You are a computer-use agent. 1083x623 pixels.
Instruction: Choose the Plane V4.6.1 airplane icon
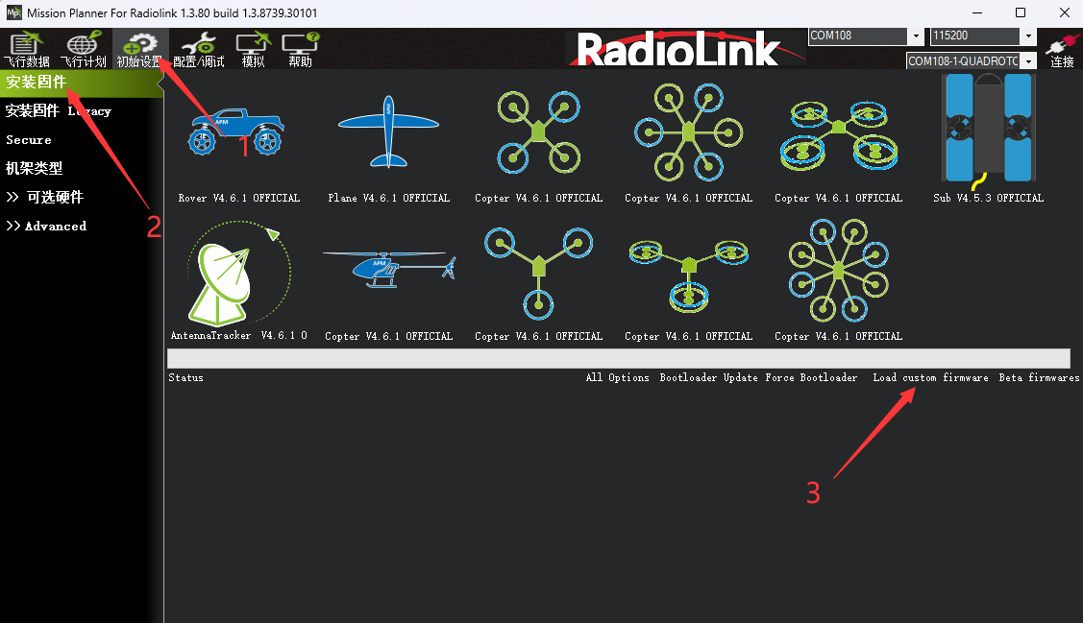point(388,132)
